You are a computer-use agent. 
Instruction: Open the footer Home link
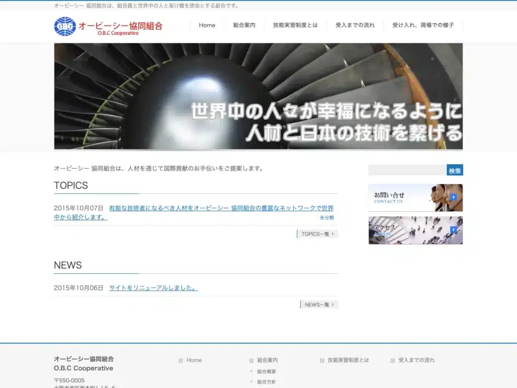[x=194, y=360]
